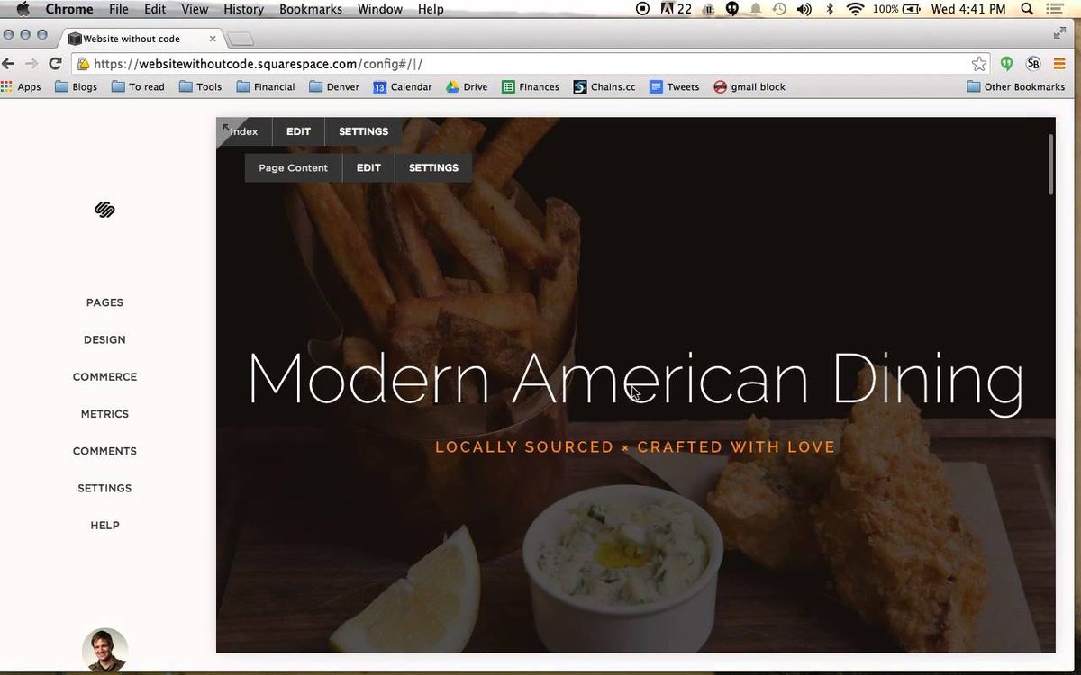Screen dimensions: 1081x675
Task: Click the Squarespace logo in the sidebar
Action: point(104,210)
